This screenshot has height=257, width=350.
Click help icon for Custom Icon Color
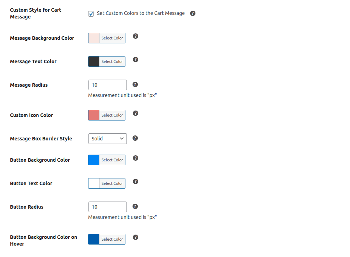[x=135, y=113]
